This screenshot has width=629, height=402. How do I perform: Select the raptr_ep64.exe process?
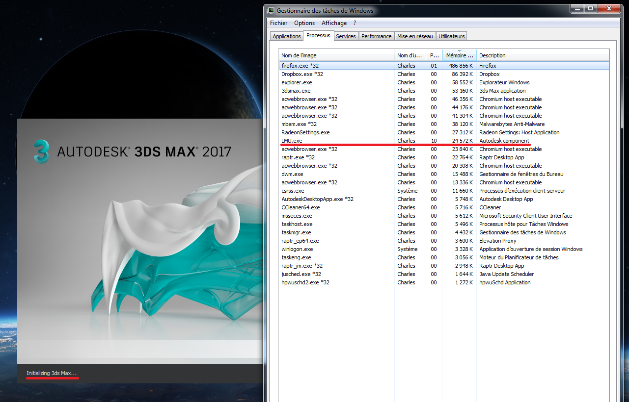click(x=444, y=241)
